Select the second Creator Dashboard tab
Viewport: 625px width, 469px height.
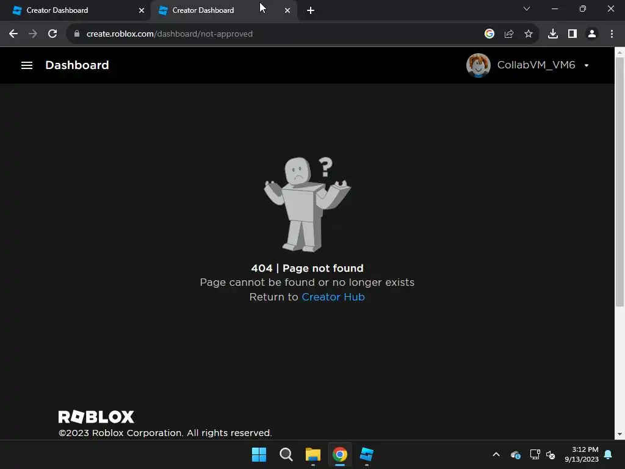pyautogui.click(x=223, y=10)
